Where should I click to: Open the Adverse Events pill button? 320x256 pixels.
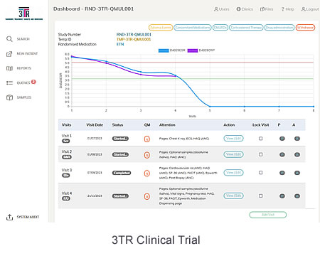coord(161,28)
